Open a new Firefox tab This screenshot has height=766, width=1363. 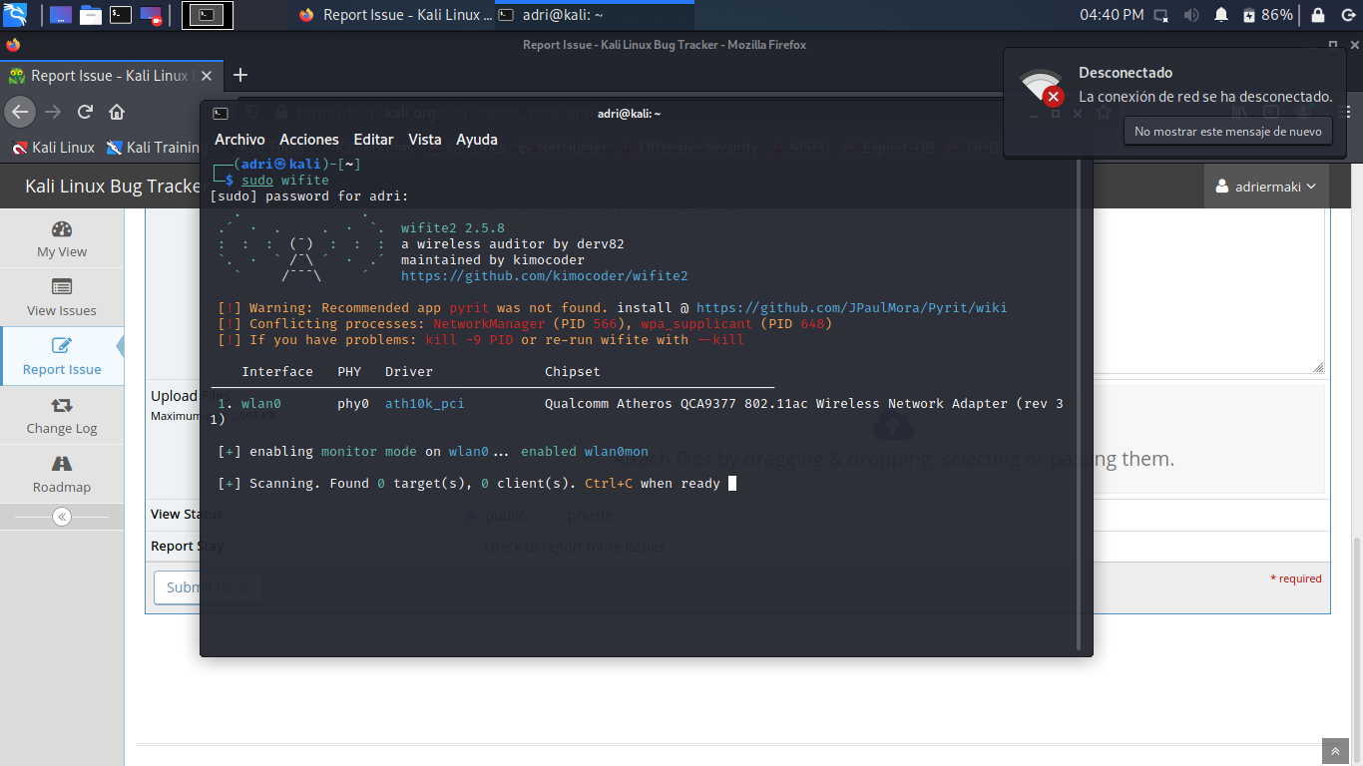[x=239, y=76]
